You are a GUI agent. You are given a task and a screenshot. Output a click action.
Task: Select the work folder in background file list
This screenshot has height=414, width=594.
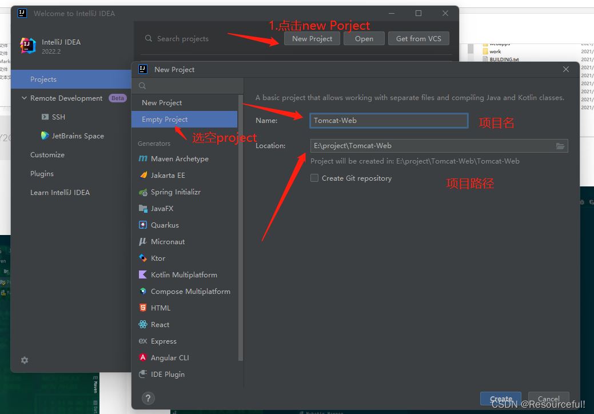click(x=495, y=51)
